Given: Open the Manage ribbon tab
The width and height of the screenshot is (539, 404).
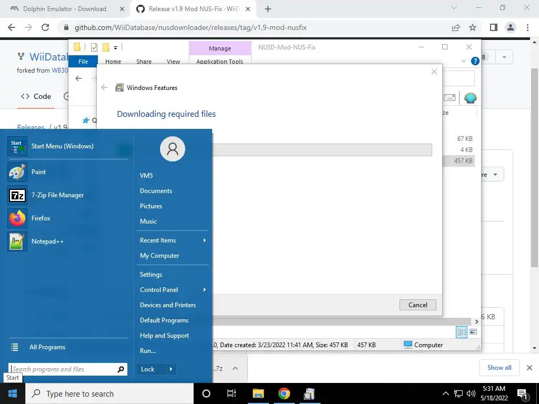Looking at the screenshot, I should click(220, 48).
